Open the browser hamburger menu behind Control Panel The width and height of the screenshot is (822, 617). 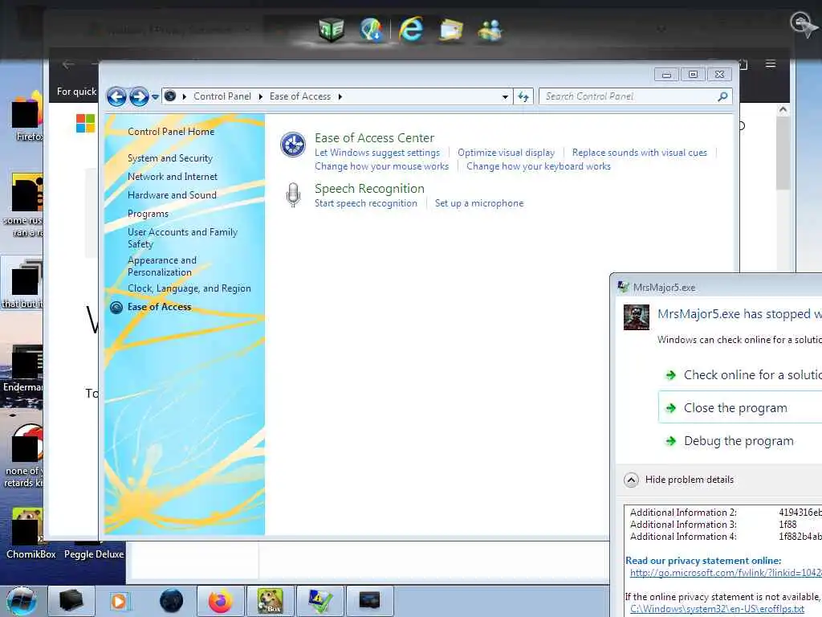(770, 64)
